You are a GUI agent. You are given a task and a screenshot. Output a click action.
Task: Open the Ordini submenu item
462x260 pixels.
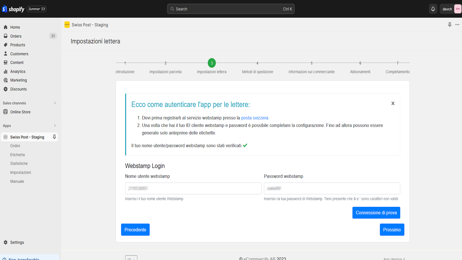(x=15, y=146)
